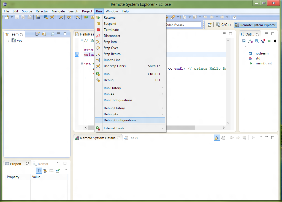Click the Resume toolbar icon
This screenshot has width=282, height=202.
86,17
